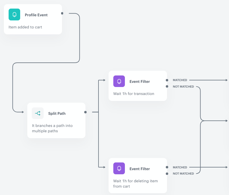Click the "Item added to cart" description
This screenshot has height=195, width=229.
26,27
